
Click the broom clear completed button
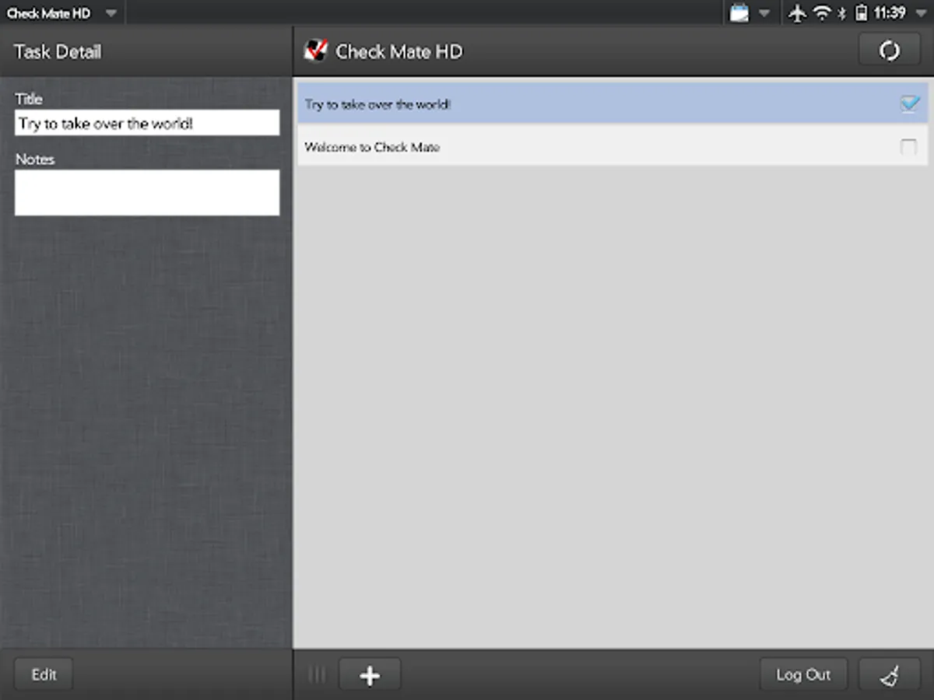890,674
